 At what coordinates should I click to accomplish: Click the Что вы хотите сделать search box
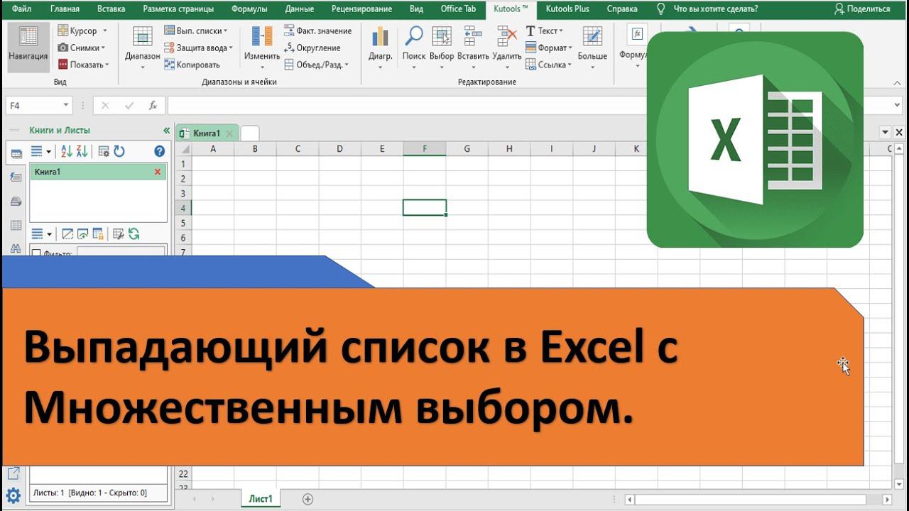[714, 9]
